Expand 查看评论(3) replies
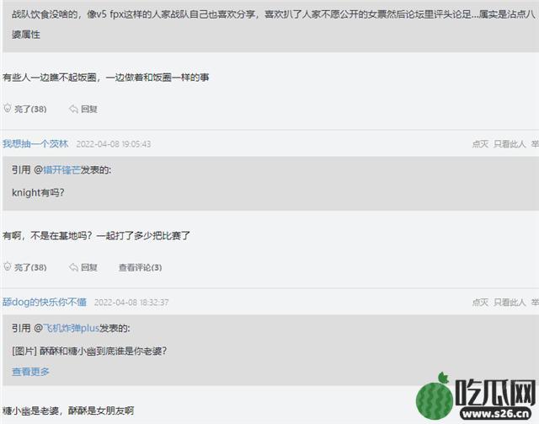539x424 pixels. click(x=141, y=267)
